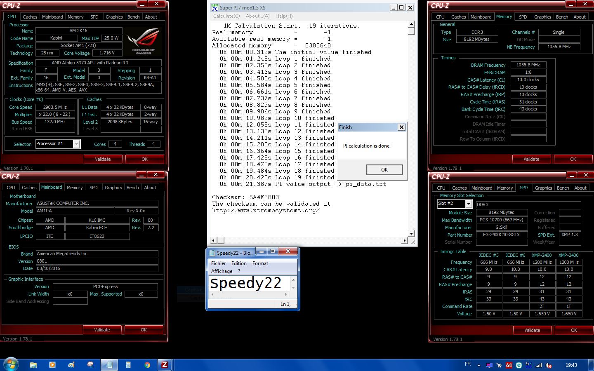This screenshot has height=371, width=594.
Task: Click Notepad horizontal scrollbar right arrow
Action: (x=286, y=294)
